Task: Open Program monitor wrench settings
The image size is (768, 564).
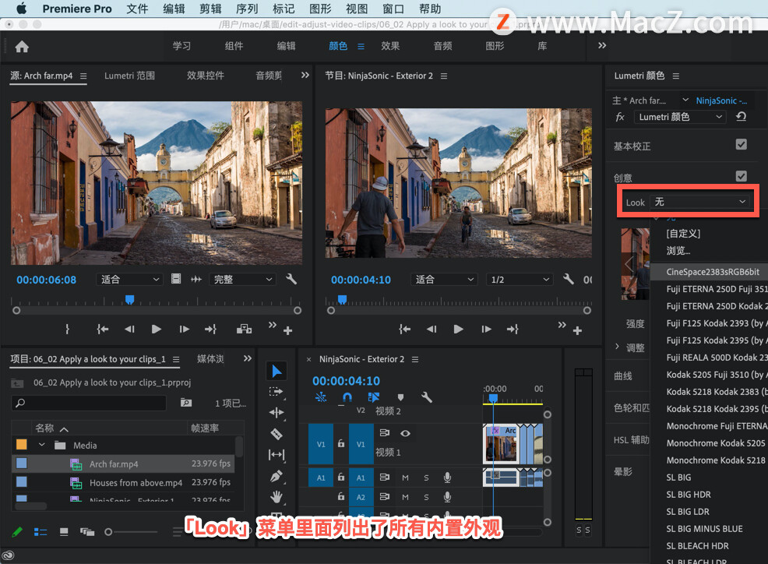Action: tap(568, 280)
